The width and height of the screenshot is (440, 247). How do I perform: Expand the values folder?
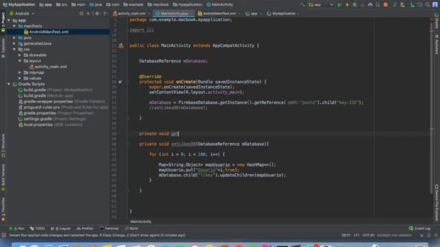(20, 78)
